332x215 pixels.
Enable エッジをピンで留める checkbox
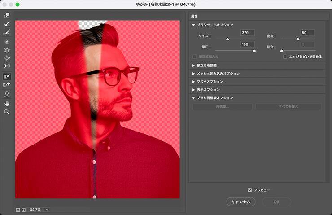[x=285, y=57]
